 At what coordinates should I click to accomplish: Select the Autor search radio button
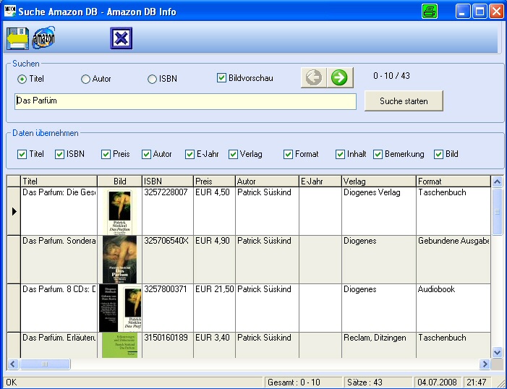click(85, 79)
